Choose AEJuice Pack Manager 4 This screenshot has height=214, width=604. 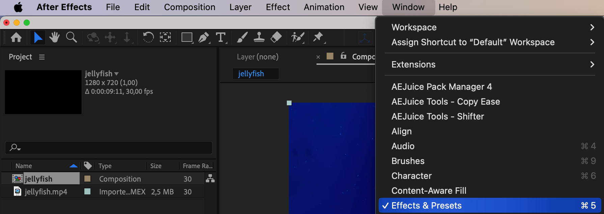490,87
